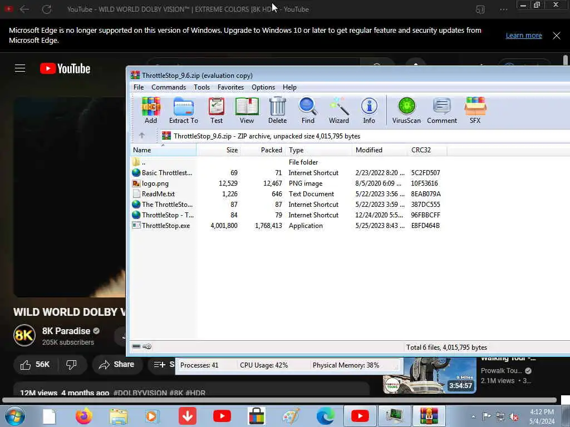Select ThrottleStop.exe application file

point(161,226)
